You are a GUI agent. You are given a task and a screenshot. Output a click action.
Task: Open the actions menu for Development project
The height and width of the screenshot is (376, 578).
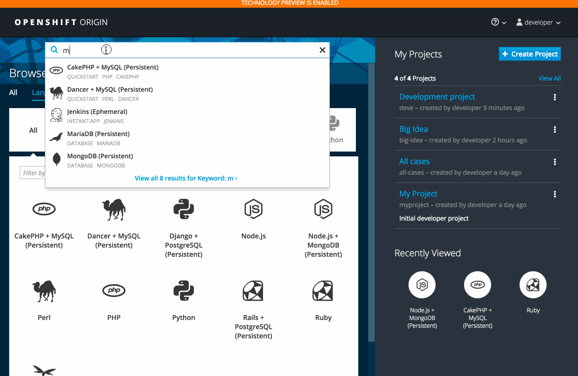click(554, 97)
